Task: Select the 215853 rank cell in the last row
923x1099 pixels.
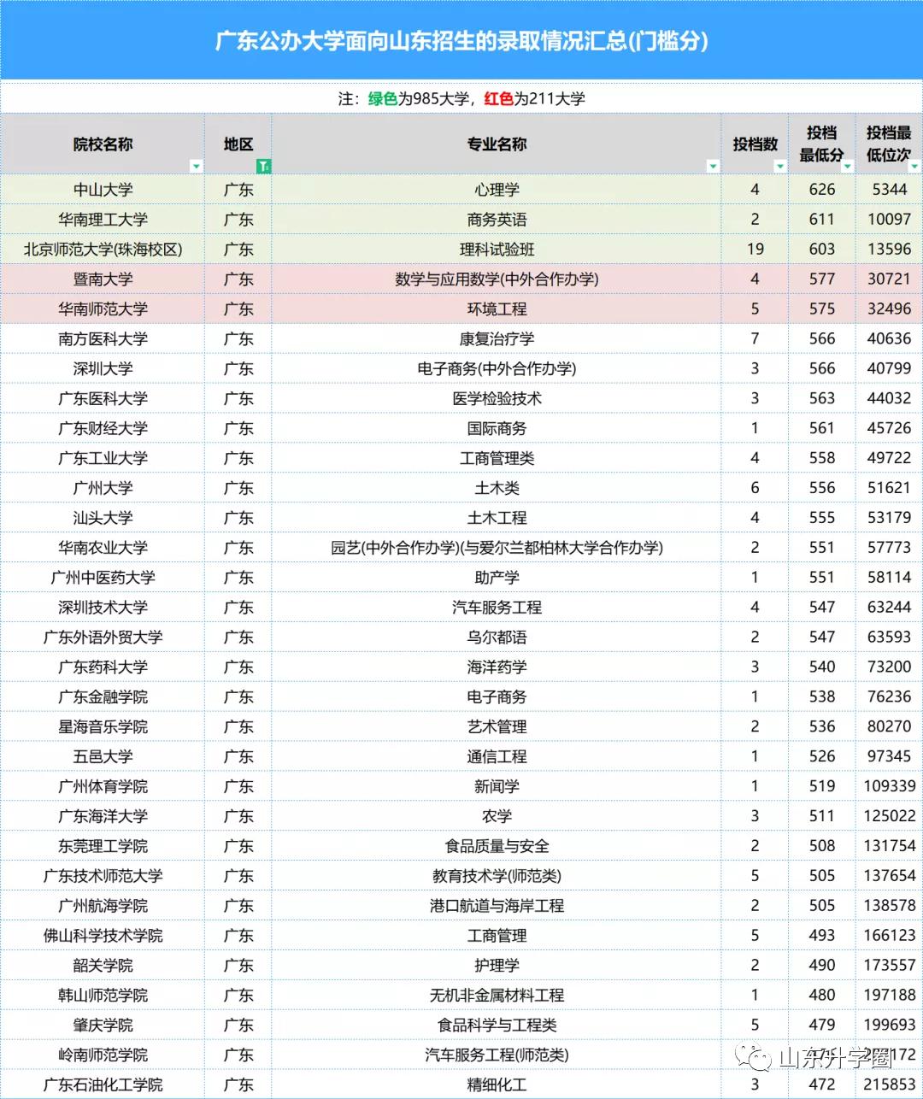Action: 889,1084
